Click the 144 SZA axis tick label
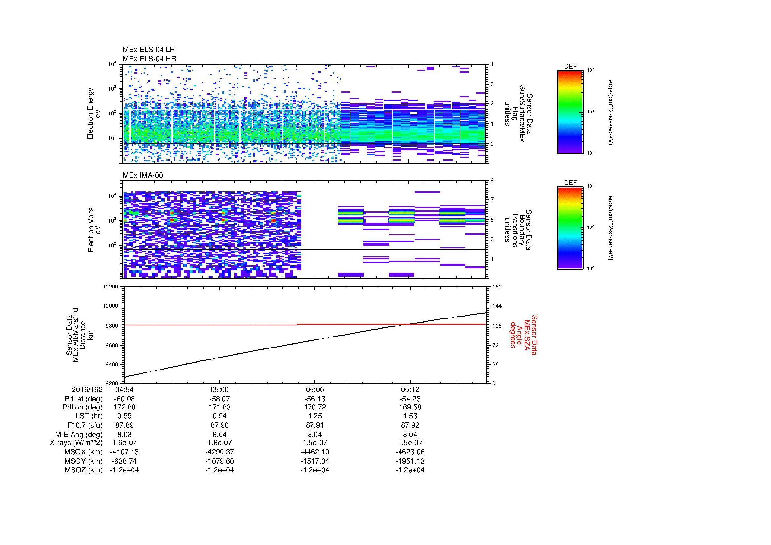Viewport: 771px width, 545px height. (x=497, y=306)
